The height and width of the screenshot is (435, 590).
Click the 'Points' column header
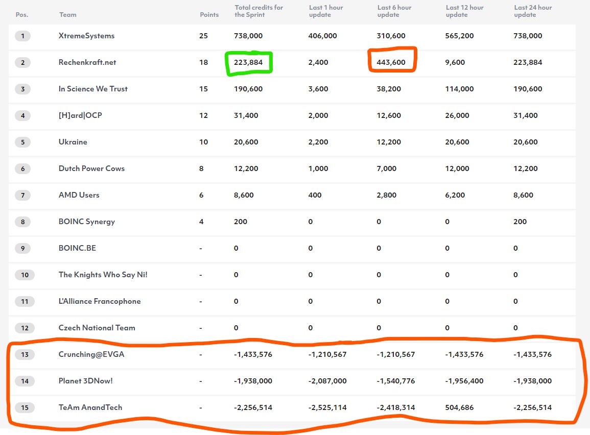[209, 15]
